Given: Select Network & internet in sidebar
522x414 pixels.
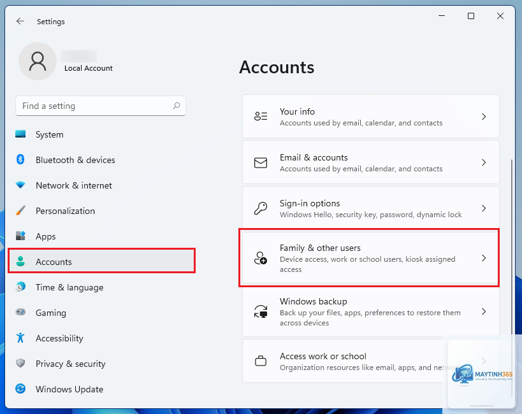Looking at the screenshot, I should pos(74,185).
